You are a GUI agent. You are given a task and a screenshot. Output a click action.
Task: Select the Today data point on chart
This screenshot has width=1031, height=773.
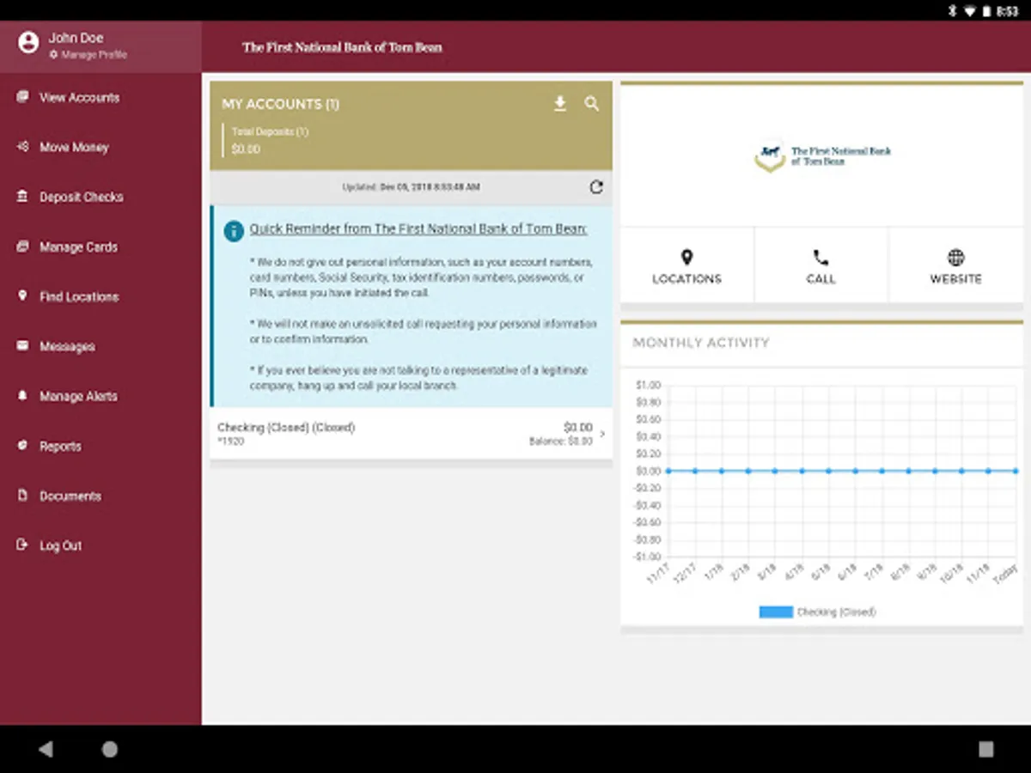point(1015,471)
